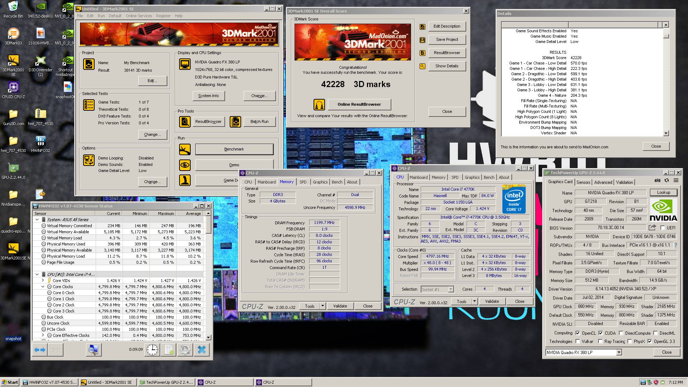Click the HWiNFO expand arrows icon

click(40, 350)
